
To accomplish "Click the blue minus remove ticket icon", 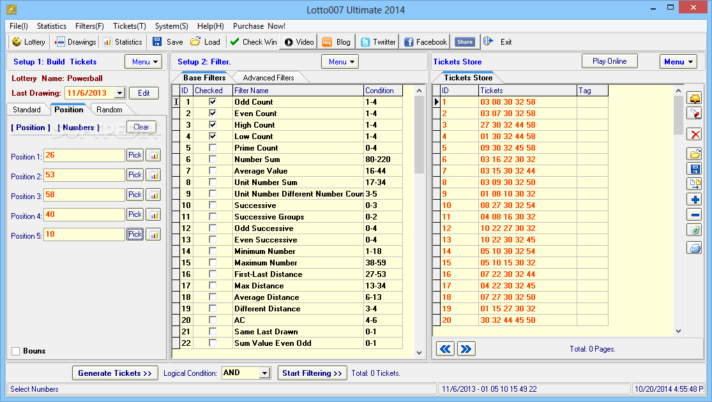I will (695, 214).
